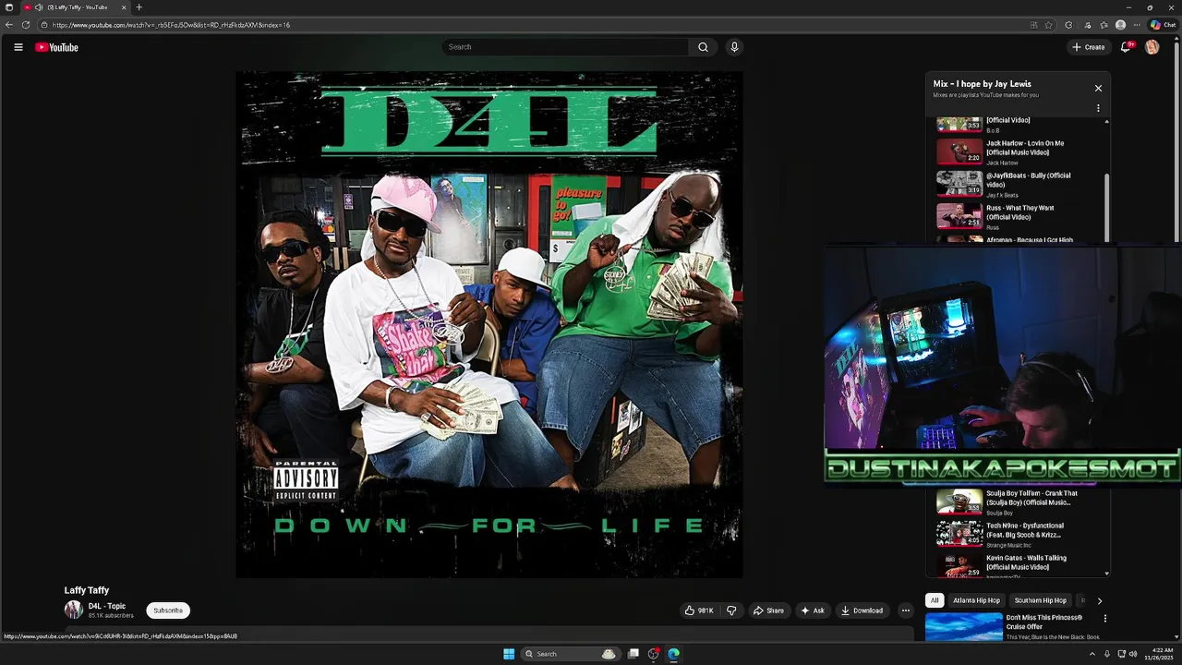Click the D4L Down For Life video player
This screenshot has width=1182, height=665.
click(489, 325)
